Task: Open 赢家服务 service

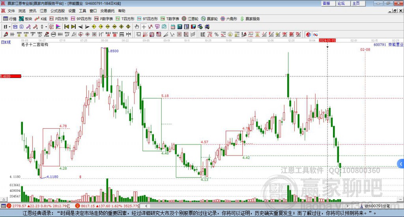Action: pyautogui.click(x=250, y=19)
